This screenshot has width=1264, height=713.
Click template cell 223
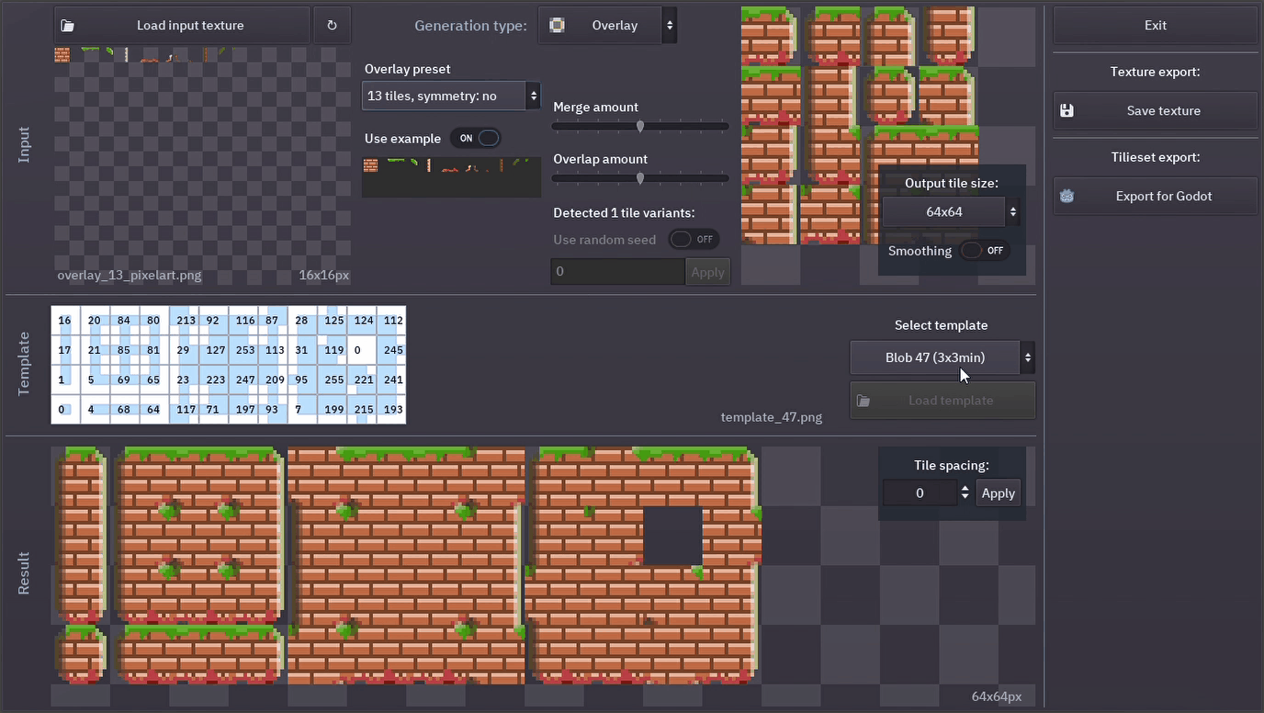[x=215, y=379]
